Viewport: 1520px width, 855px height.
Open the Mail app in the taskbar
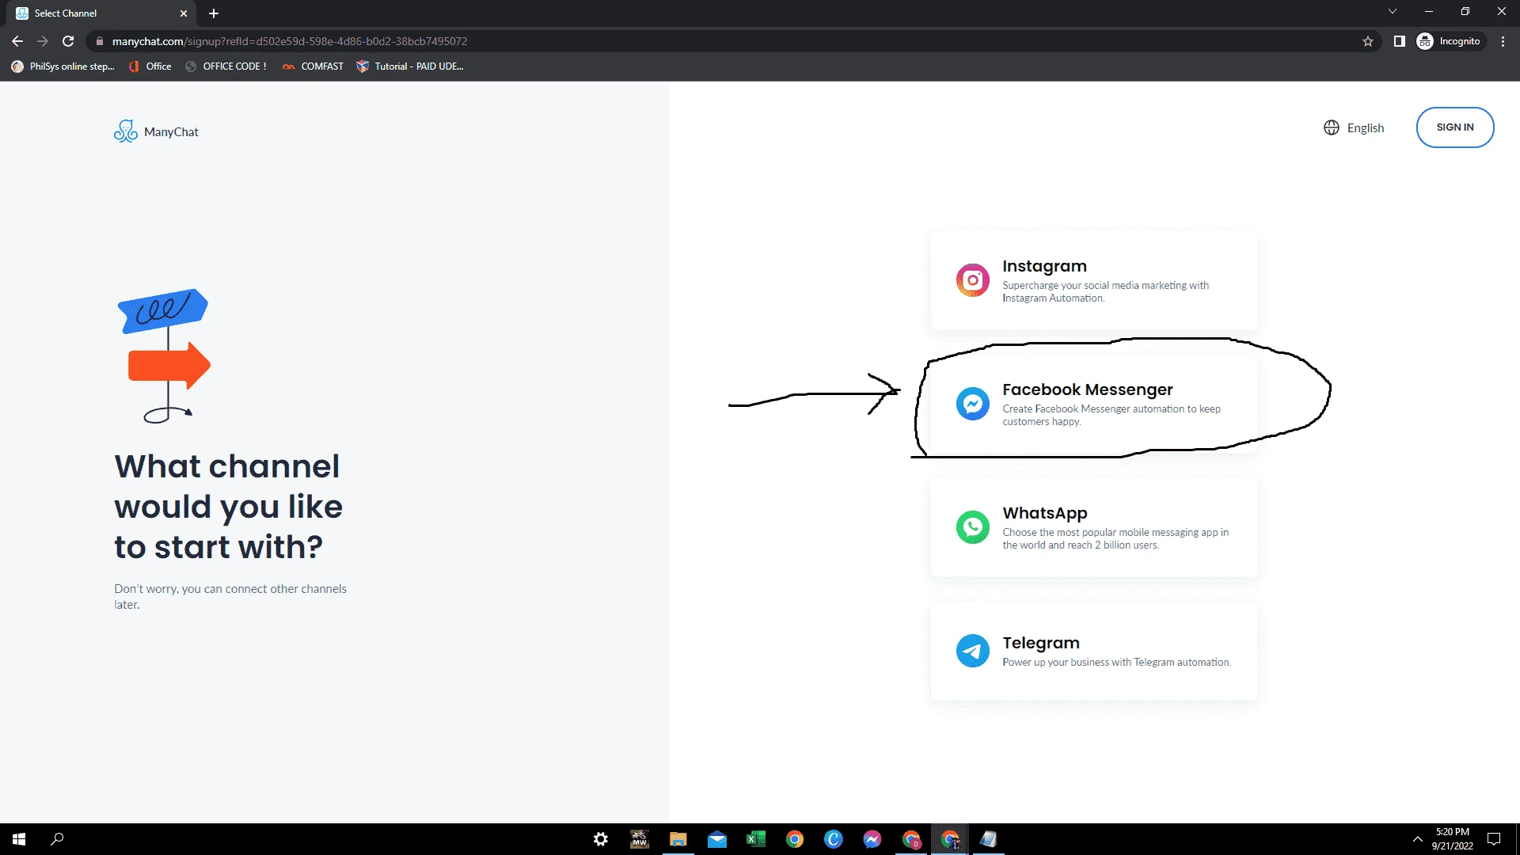[x=717, y=839]
